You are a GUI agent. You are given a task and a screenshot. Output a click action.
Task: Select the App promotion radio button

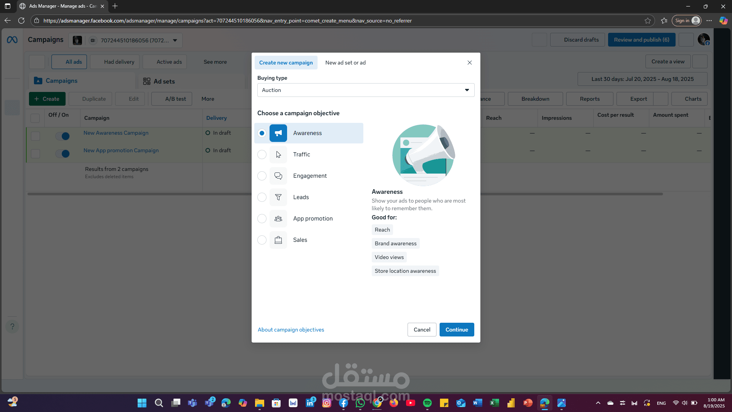262,219
